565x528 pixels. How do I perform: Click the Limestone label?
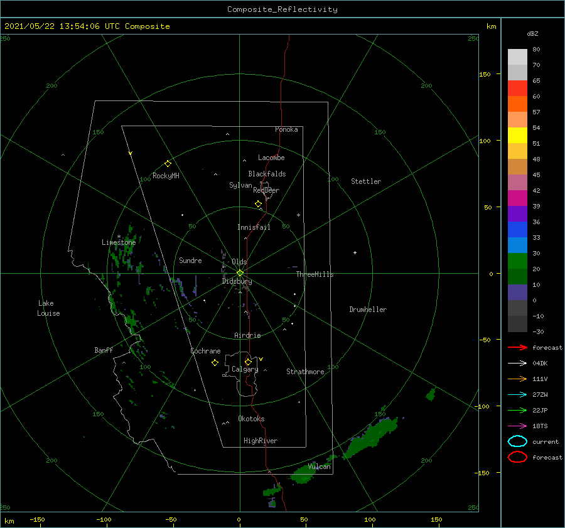coord(119,242)
